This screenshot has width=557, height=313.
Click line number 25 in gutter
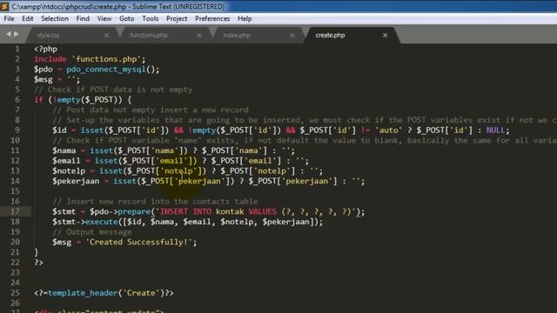pyautogui.click(x=15, y=293)
